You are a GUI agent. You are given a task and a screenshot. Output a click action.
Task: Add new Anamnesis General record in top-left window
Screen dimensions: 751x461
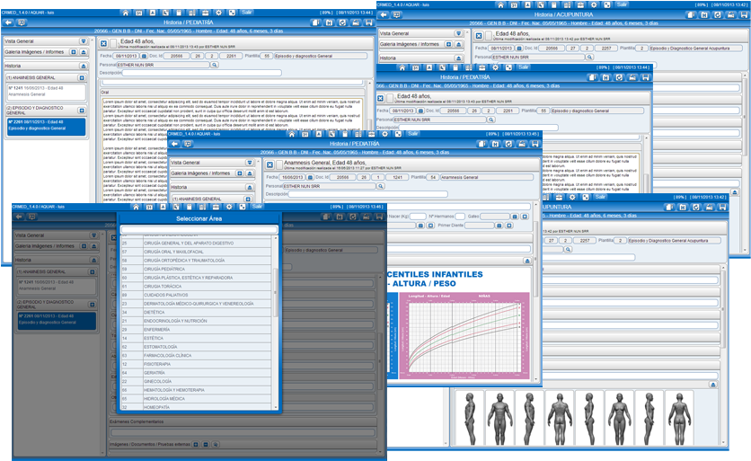coord(82,77)
